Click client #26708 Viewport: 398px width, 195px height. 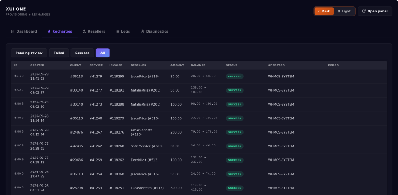[x=76, y=188]
